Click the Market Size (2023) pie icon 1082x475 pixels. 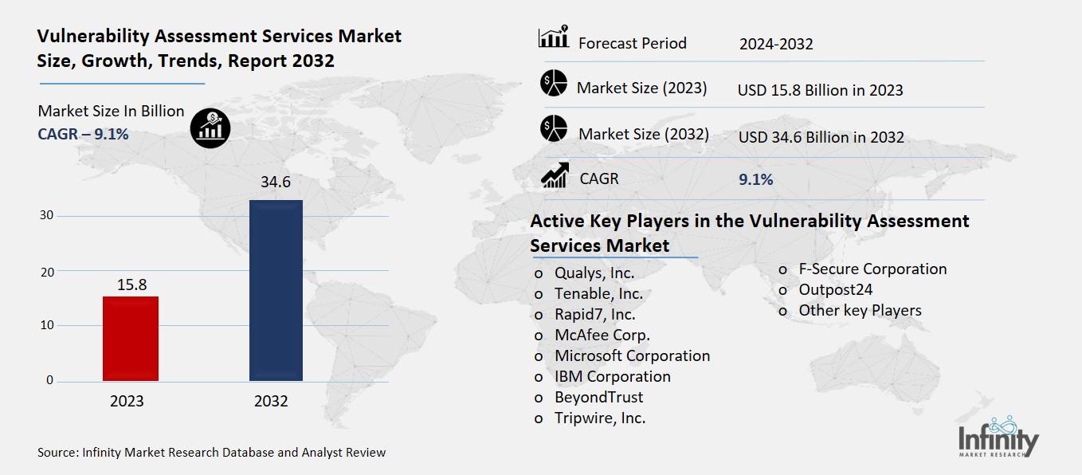tap(553, 84)
